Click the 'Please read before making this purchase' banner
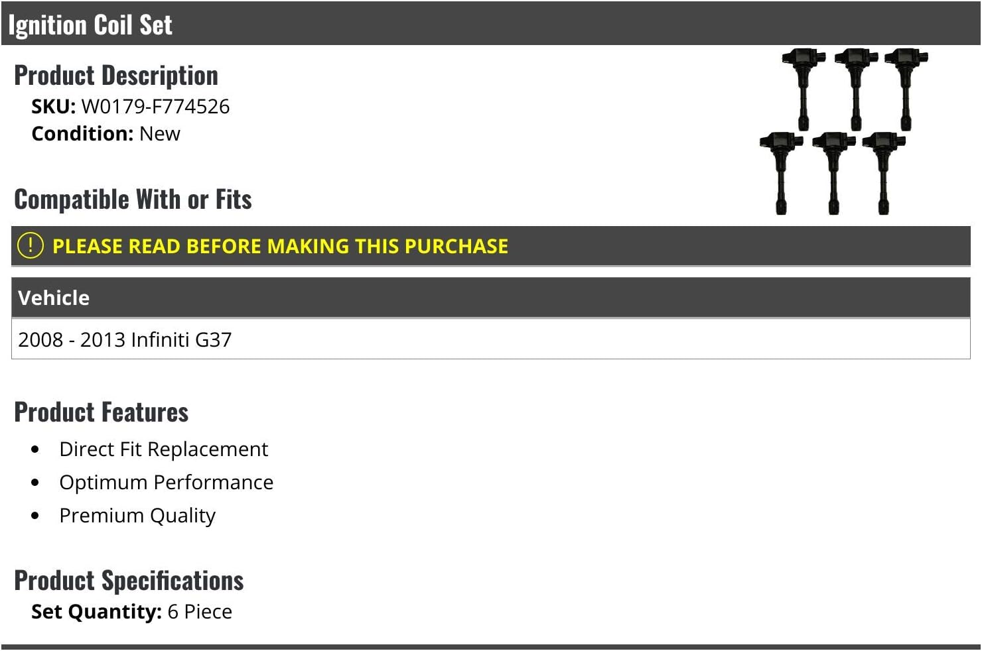Image resolution: width=982 pixels, height=651 pixels. [x=280, y=247]
